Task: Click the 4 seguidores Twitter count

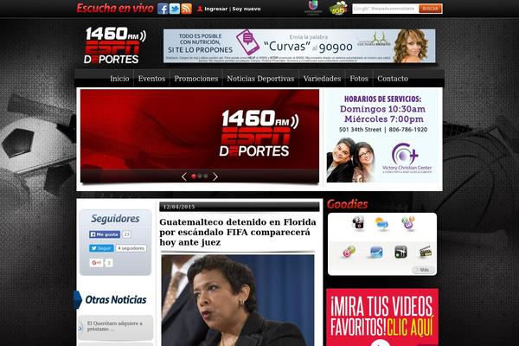Action: click(x=131, y=248)
